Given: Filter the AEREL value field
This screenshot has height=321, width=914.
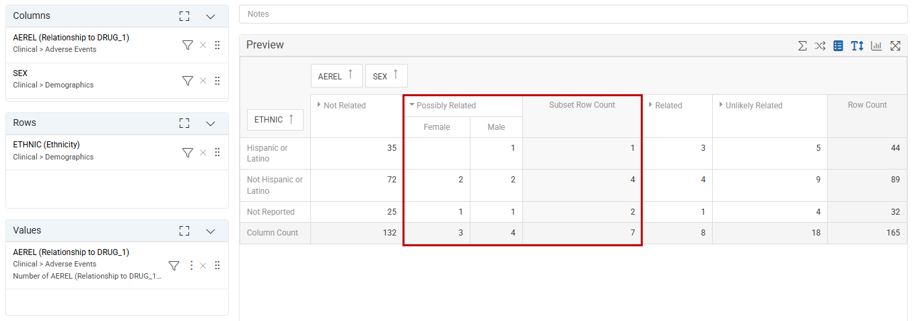Looking at the screenshot, I should [x=174, y=266].
